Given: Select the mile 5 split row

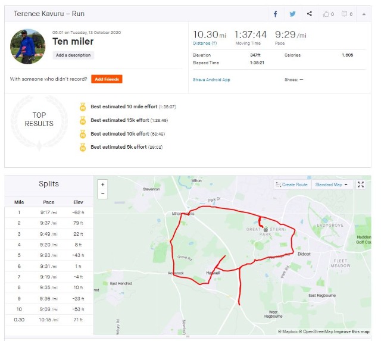Looking at the screenshot, I should (x=49, y=255).
